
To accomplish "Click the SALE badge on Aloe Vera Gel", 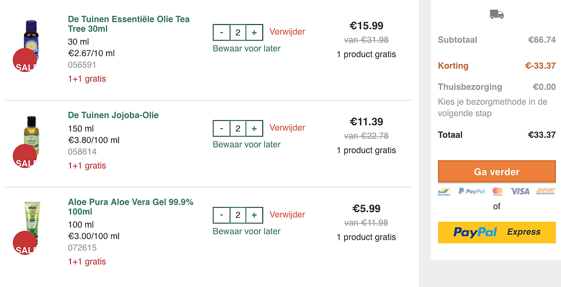I will coord(25,243).
